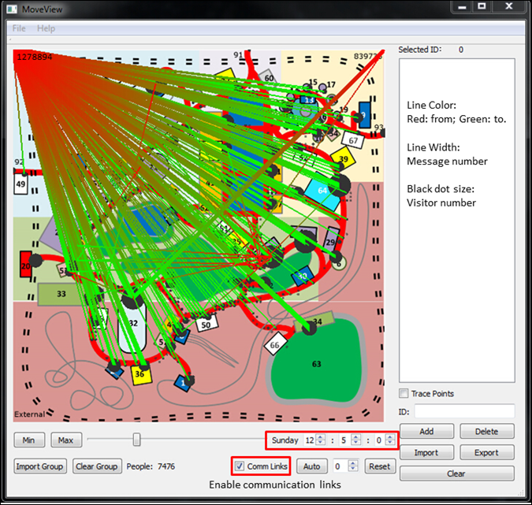
Task: Increase the spinner value beside Auto
Action: point(353,463)
